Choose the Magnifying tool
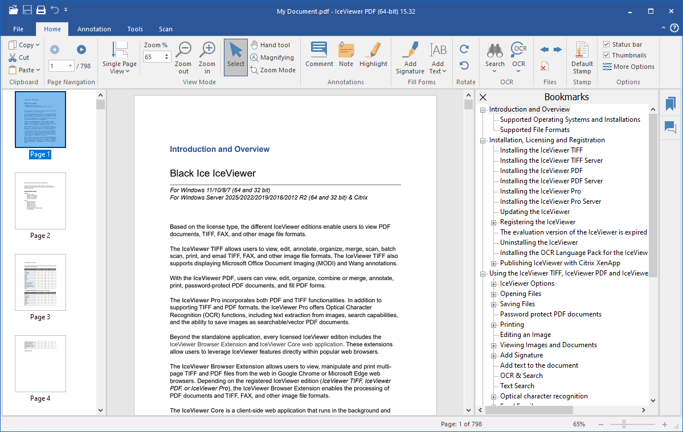 click(272, 57)
